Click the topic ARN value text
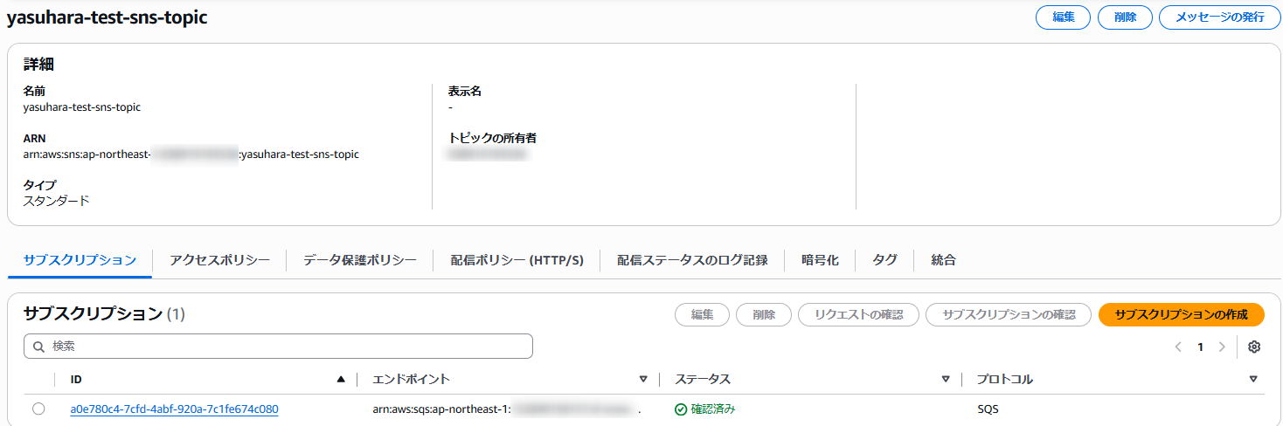The height and width of the screenshot is (426, 1283). (191, 155)
